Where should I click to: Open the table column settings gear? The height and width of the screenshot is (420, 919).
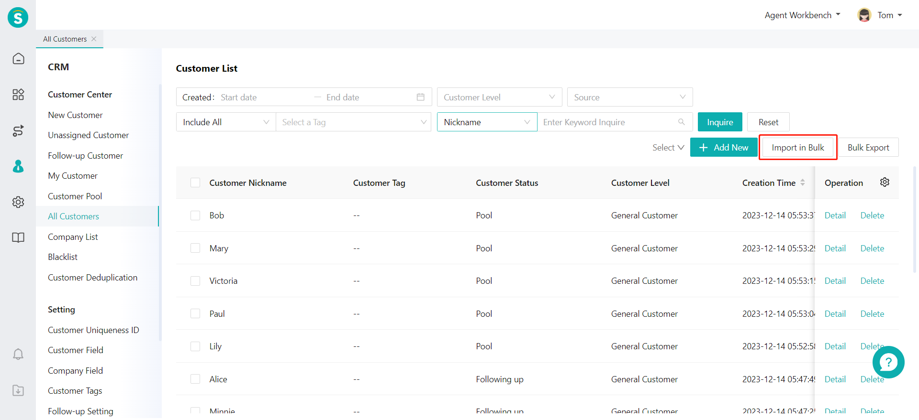pyautogui.click(x=885, y=182)
